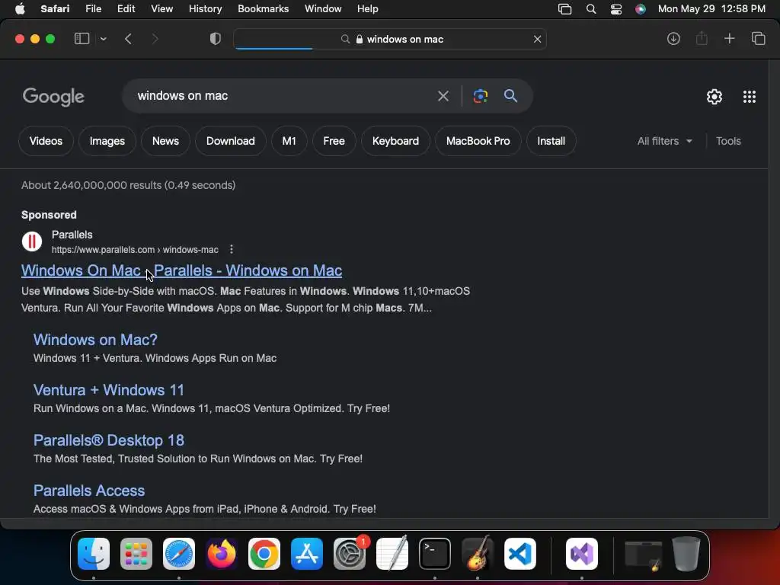
Task: Click the Stage Manager menu bar icon
Action: [564, 9]
